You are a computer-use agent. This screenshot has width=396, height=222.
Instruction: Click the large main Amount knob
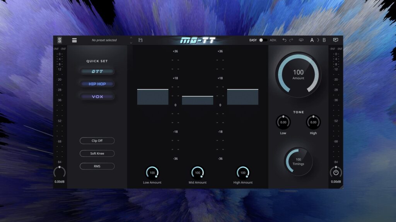click(x=298, y=74)
